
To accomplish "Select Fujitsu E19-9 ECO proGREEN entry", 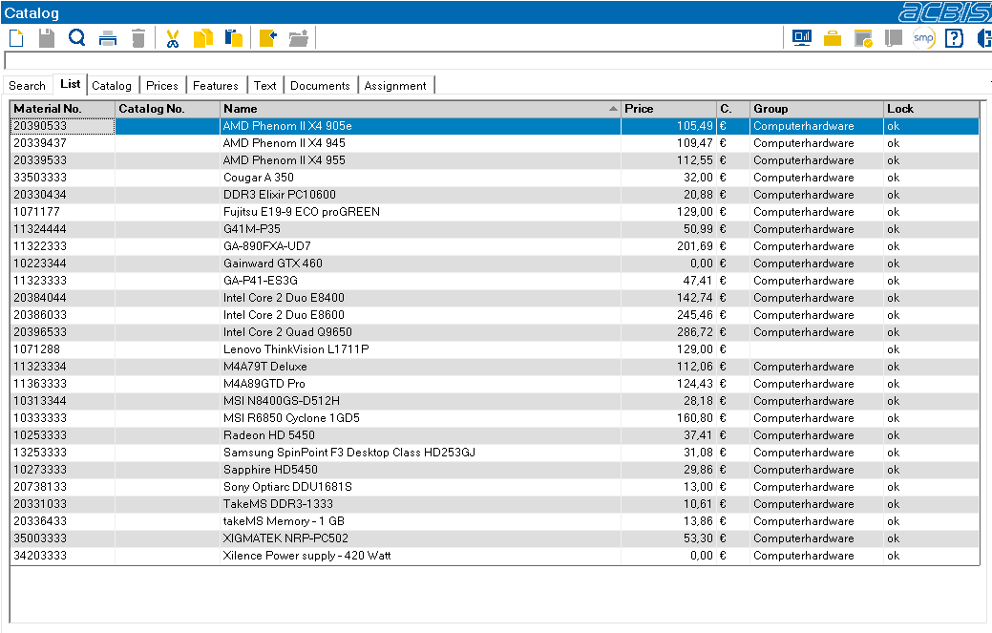I will click(x=495, y=212).
